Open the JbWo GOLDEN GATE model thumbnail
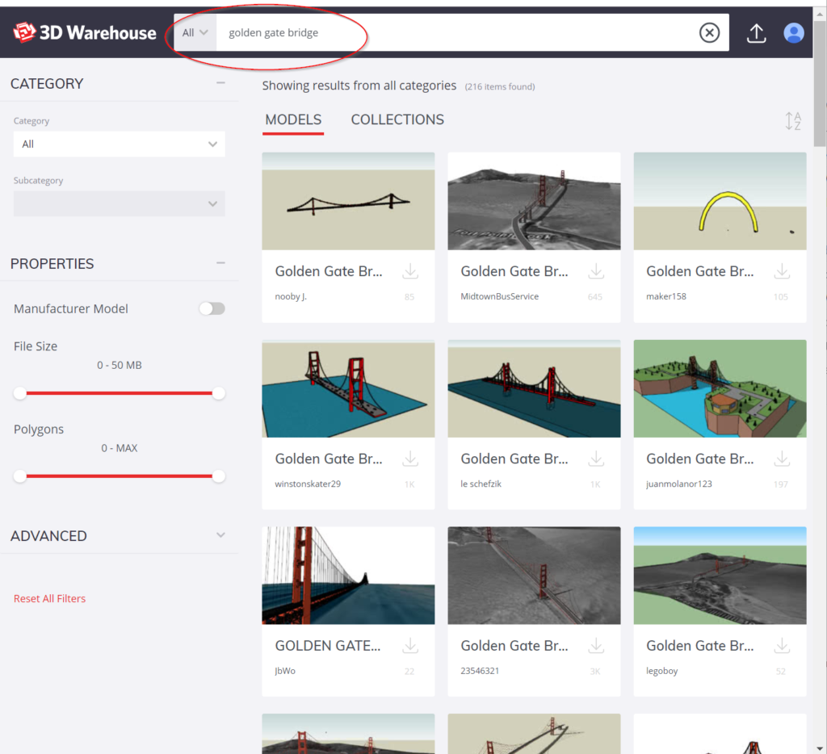The height and width of the screenshot is (754, 827). pos(348,576)
